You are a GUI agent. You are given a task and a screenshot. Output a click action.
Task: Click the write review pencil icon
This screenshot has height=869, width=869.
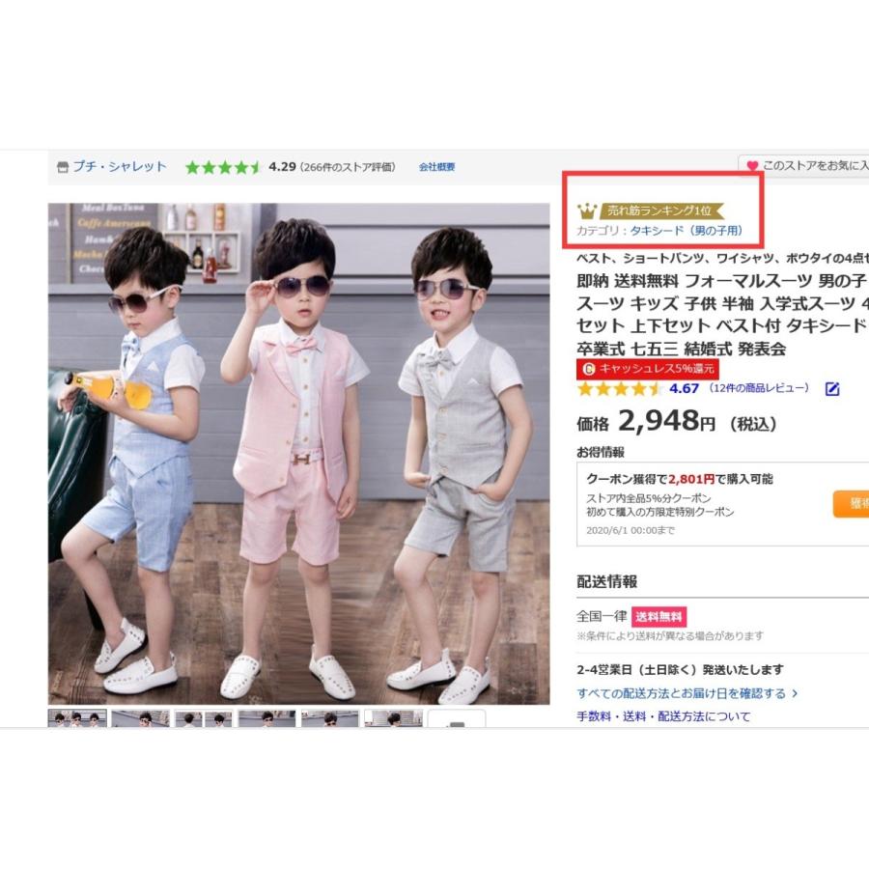tap(832, 389)
